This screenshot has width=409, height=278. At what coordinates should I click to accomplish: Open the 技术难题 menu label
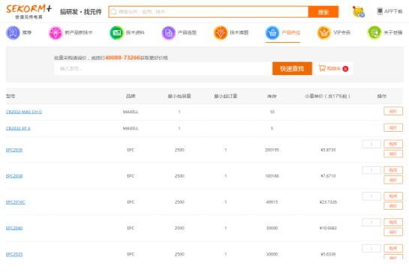(239, 32)
